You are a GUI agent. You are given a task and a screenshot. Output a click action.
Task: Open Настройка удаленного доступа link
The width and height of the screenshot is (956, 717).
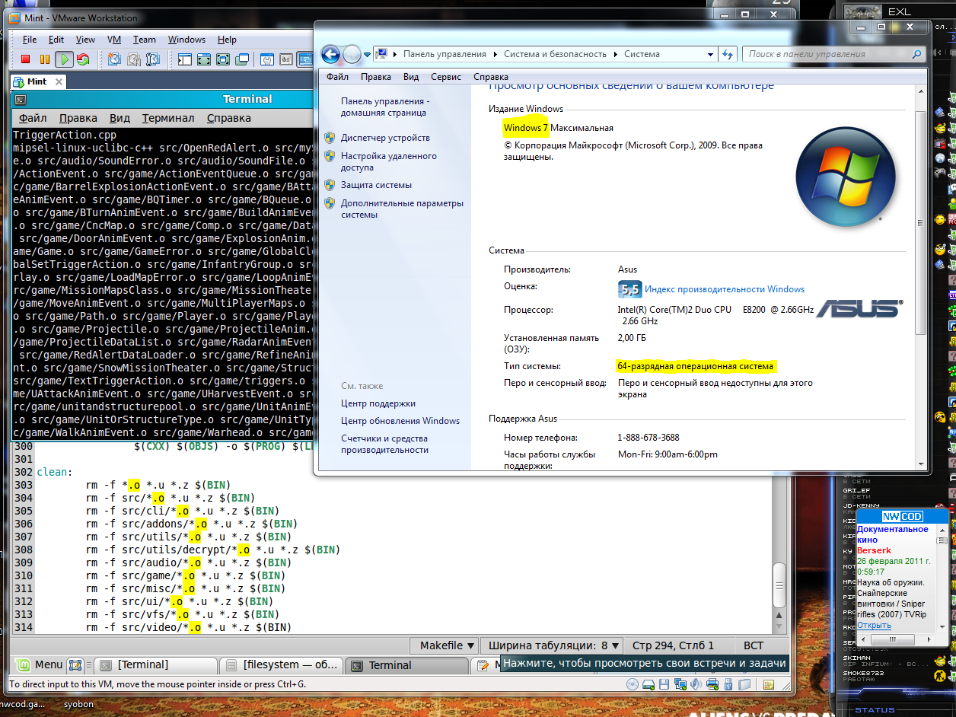pyautogui.click(x=389, y=161)
